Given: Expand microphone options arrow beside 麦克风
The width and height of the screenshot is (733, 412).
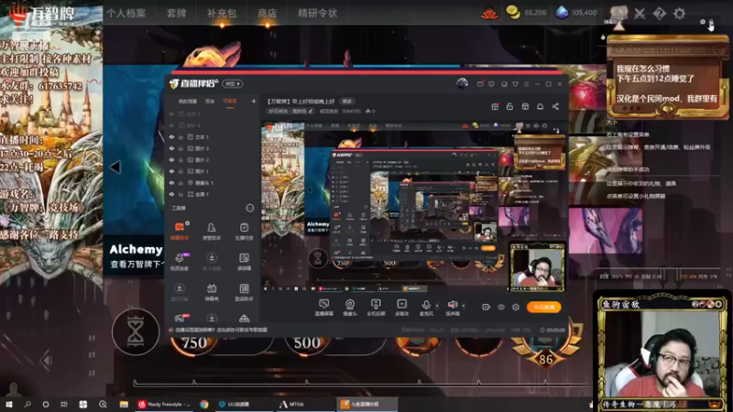Looking at the screenshot, I should pyautogui.click(x=437, y=306).
